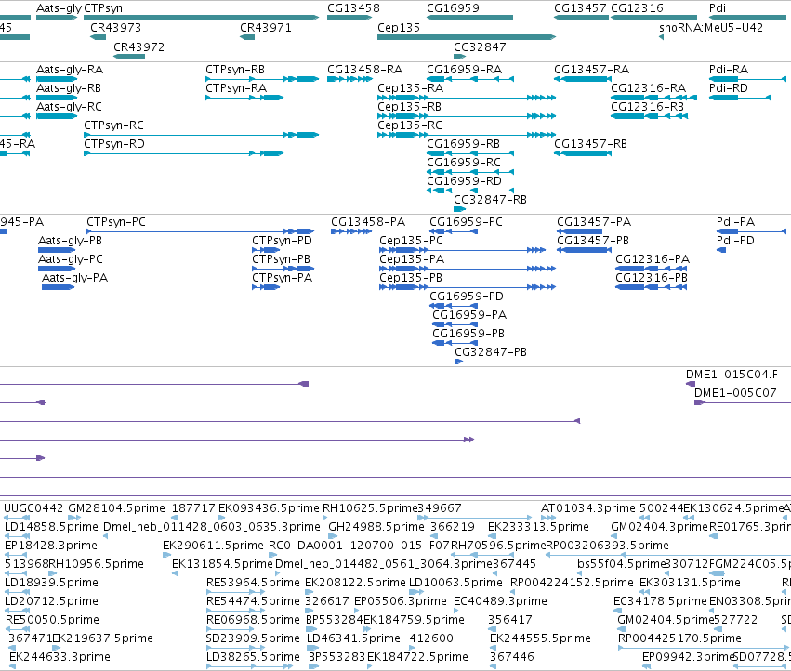The height and width of the screenshot is (671, 791).
Task: Open transcript Pdi-RD
Action: [729, 88]
